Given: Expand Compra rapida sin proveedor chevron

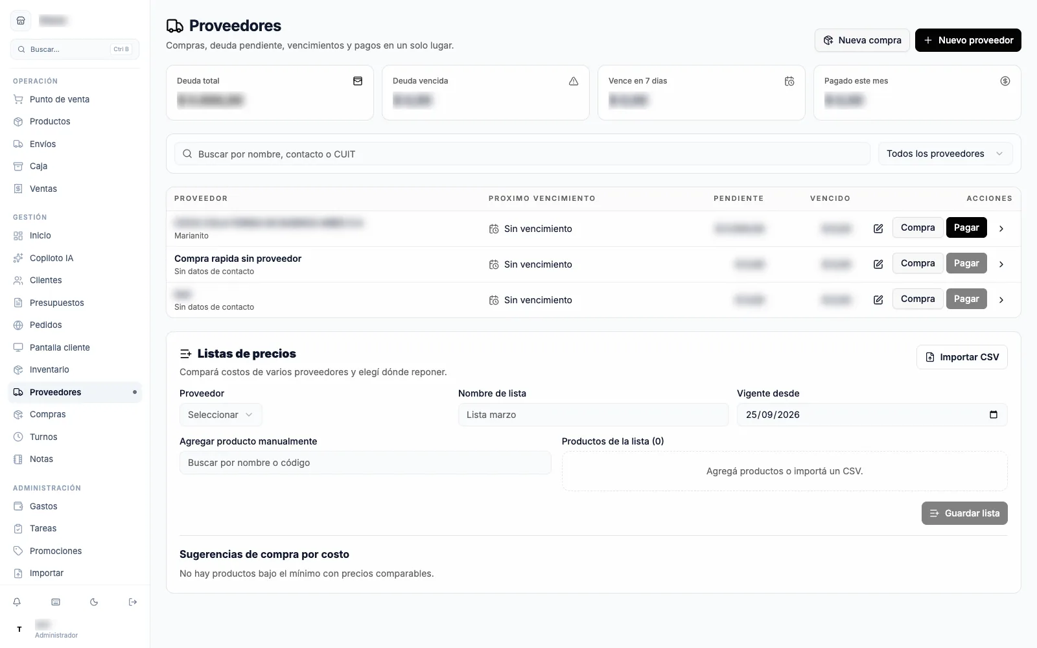Looking at the screenshot, I should [x=1001, y=264].
